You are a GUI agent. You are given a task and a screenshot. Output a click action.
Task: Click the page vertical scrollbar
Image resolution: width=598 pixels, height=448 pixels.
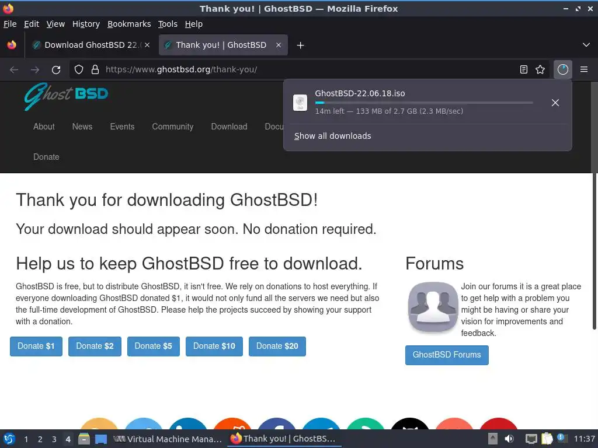pyautogui.click(x=594, y=206)
